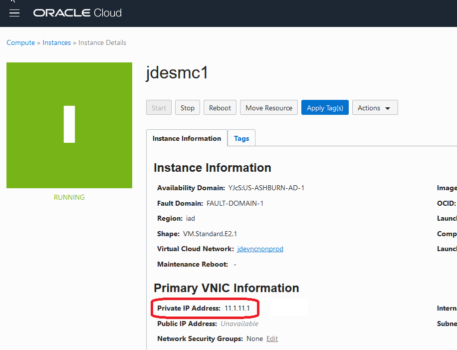Image resolution: width=457 pixels, height=350 pixels.
Task: Apply tags to the instance
Action: click(325, 107)
